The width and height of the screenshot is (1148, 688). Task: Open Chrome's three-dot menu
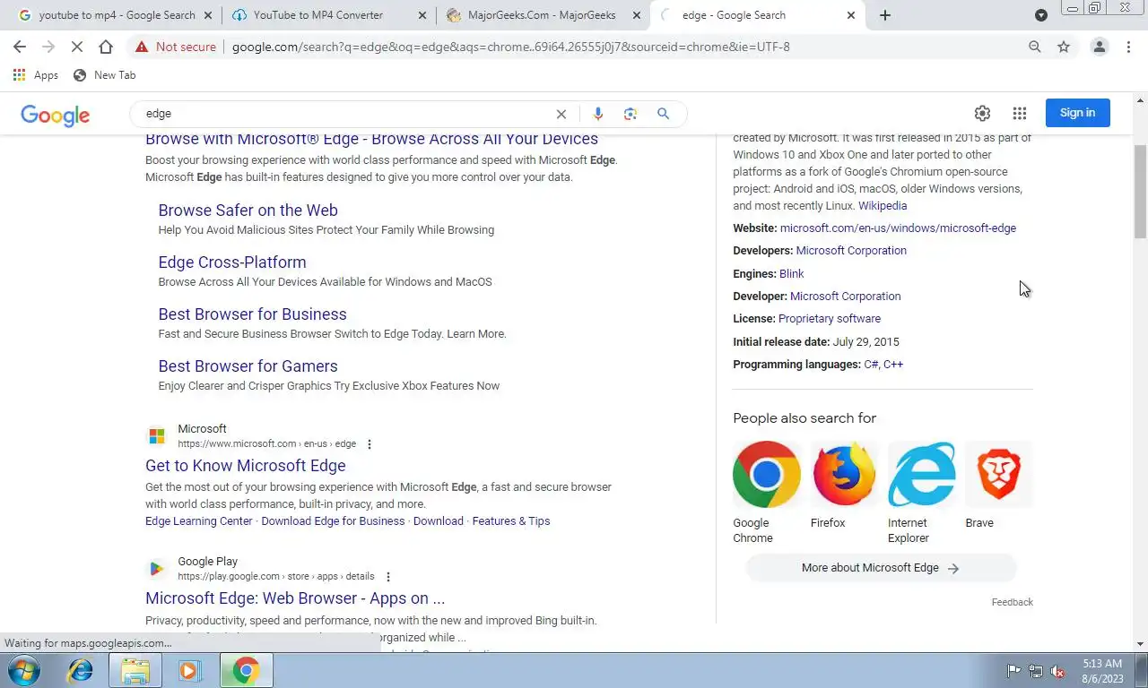click(x=1128, y=47)
